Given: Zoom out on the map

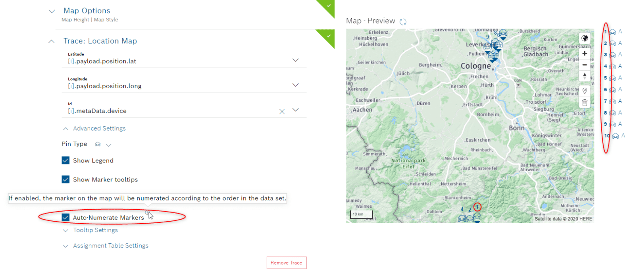Looking at the screenshot, I should click(x=584, y=65).
